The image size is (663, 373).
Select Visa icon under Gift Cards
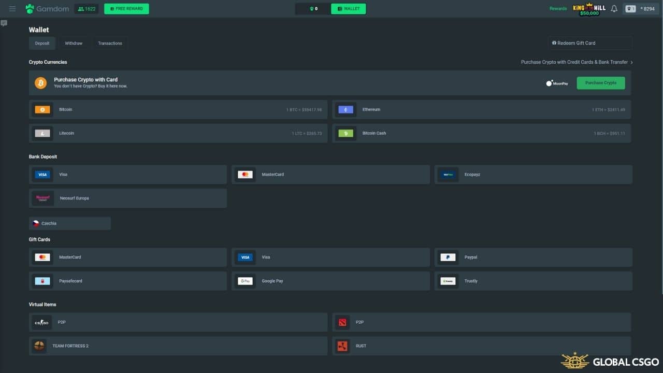(245, 257)
